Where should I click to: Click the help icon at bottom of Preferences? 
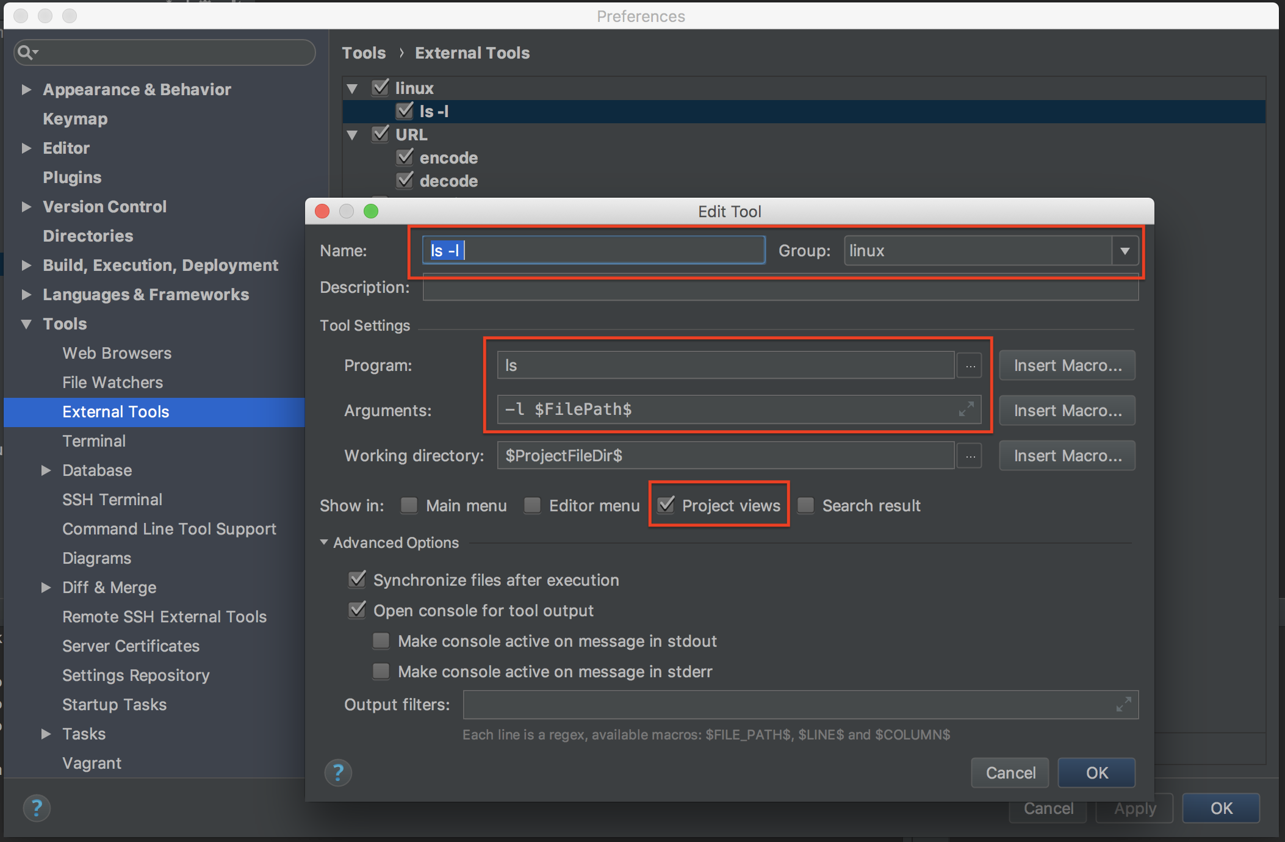click(x=37, y=808)
